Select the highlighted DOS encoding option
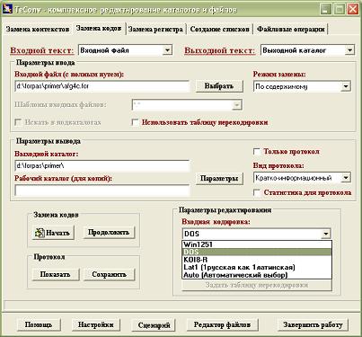This screenshot has width=362, height=337. pos(257,252)
